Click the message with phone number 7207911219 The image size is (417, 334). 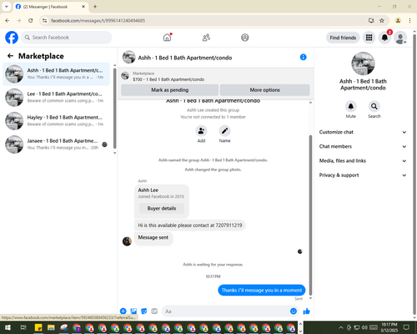(190, 225)
